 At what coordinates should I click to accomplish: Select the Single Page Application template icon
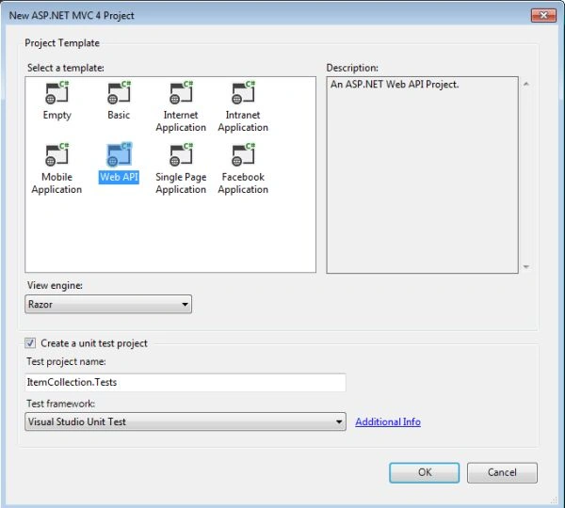[181, 154]
